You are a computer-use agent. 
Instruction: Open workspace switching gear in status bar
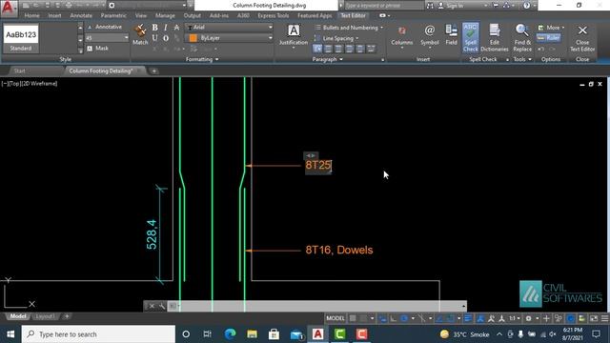[528, 318]
